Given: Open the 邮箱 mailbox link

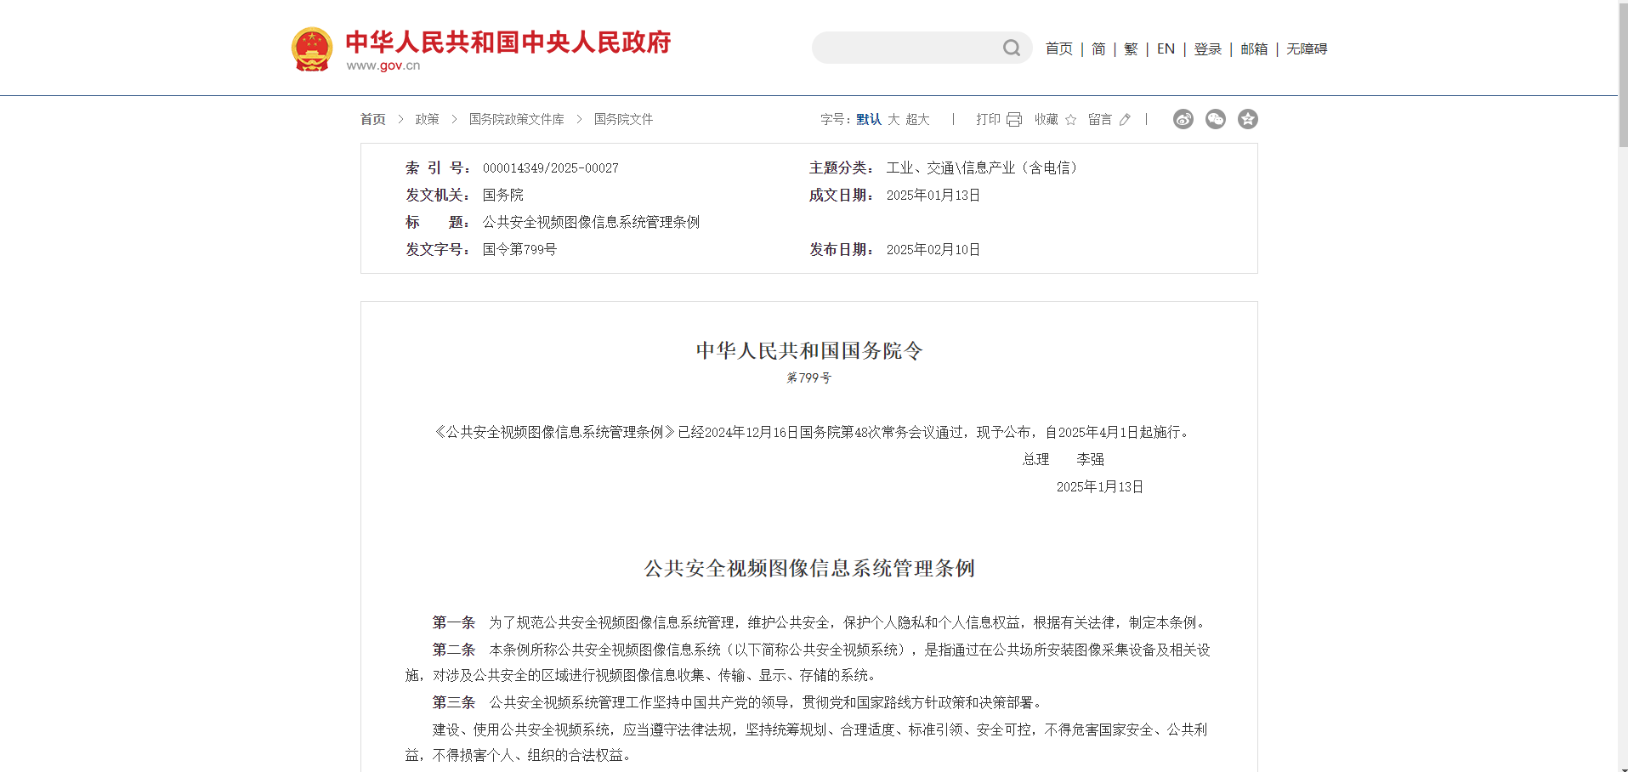Looking at the screenshot, I should [x=1254, y=48].
